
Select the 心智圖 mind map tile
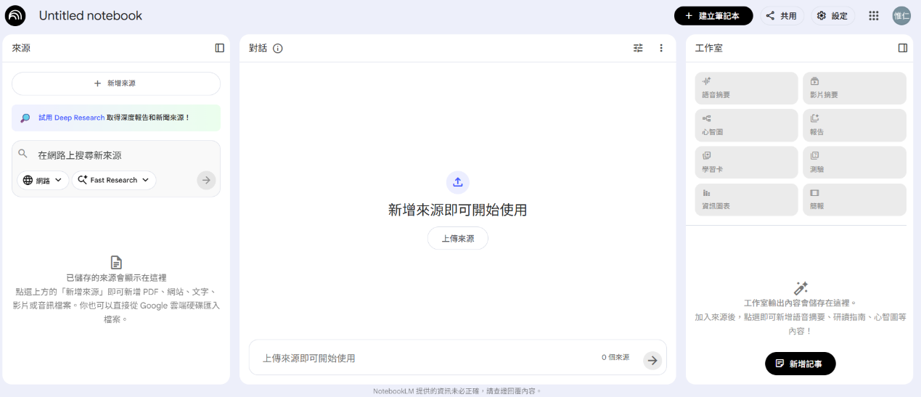pyautogui.click(x=746, y=126)
